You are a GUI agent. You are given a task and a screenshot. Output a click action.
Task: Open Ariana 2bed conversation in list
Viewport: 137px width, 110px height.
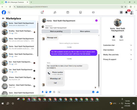point(18,78)
